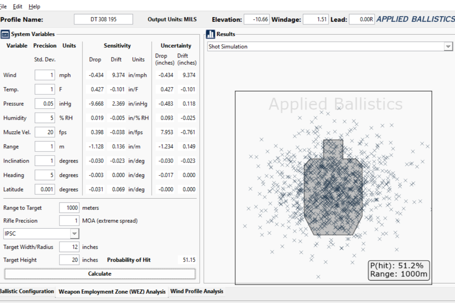This screenshot has width=455, height=303.
Task: Click the Range to Target label
Action: coord(23,208)
